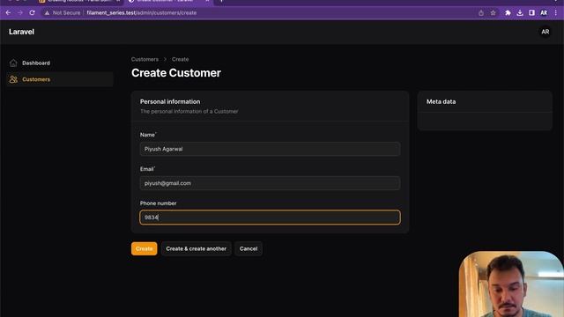Click the share icon in the address bar
Image resolution: width=564 pixels, height=317 pixels.
tap(481, 12)
